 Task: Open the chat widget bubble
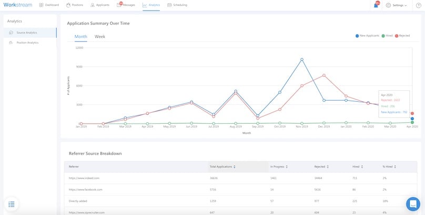[x=413, y=203]
